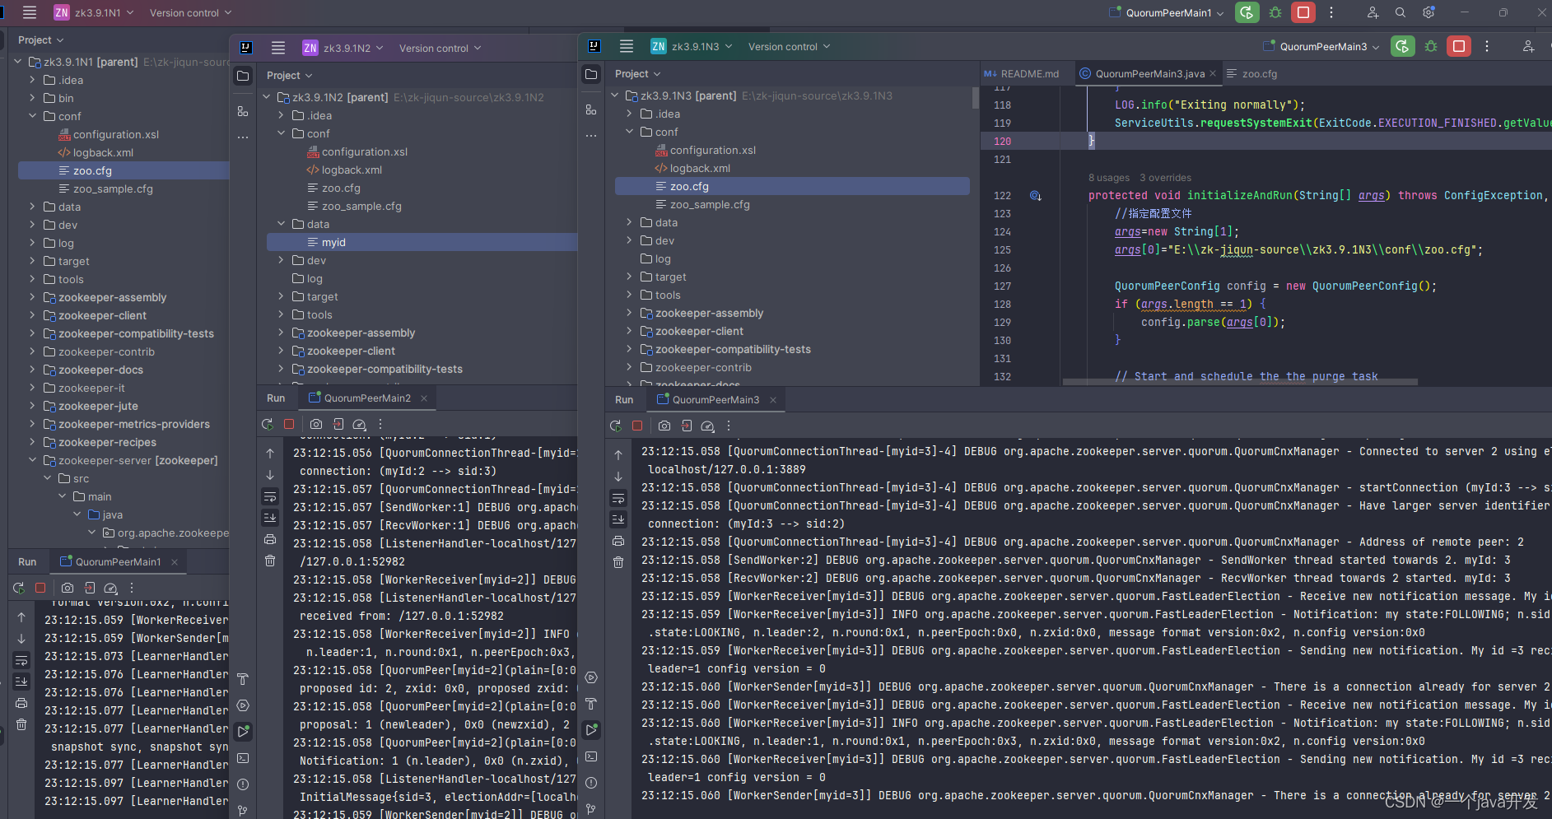
Task: Open Code With Me user icon in N1
Action: (x=1373, y=12)
